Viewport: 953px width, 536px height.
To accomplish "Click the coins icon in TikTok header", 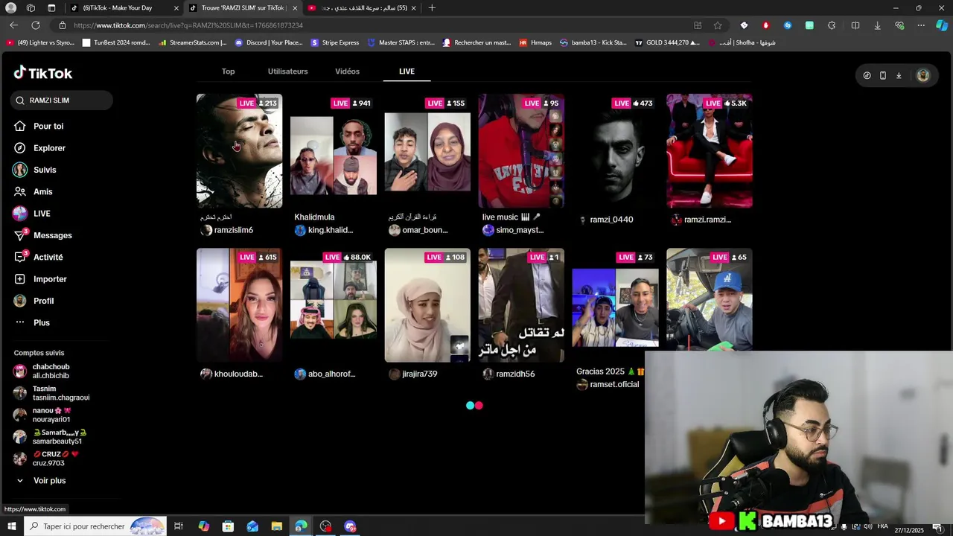I will [x=867, y=75].
